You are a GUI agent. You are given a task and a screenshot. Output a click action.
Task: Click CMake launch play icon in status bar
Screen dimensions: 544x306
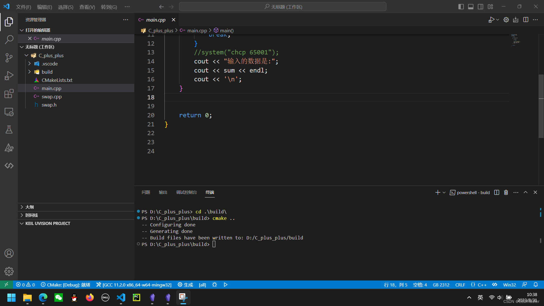pyautogui.click(x=226, y=285)
